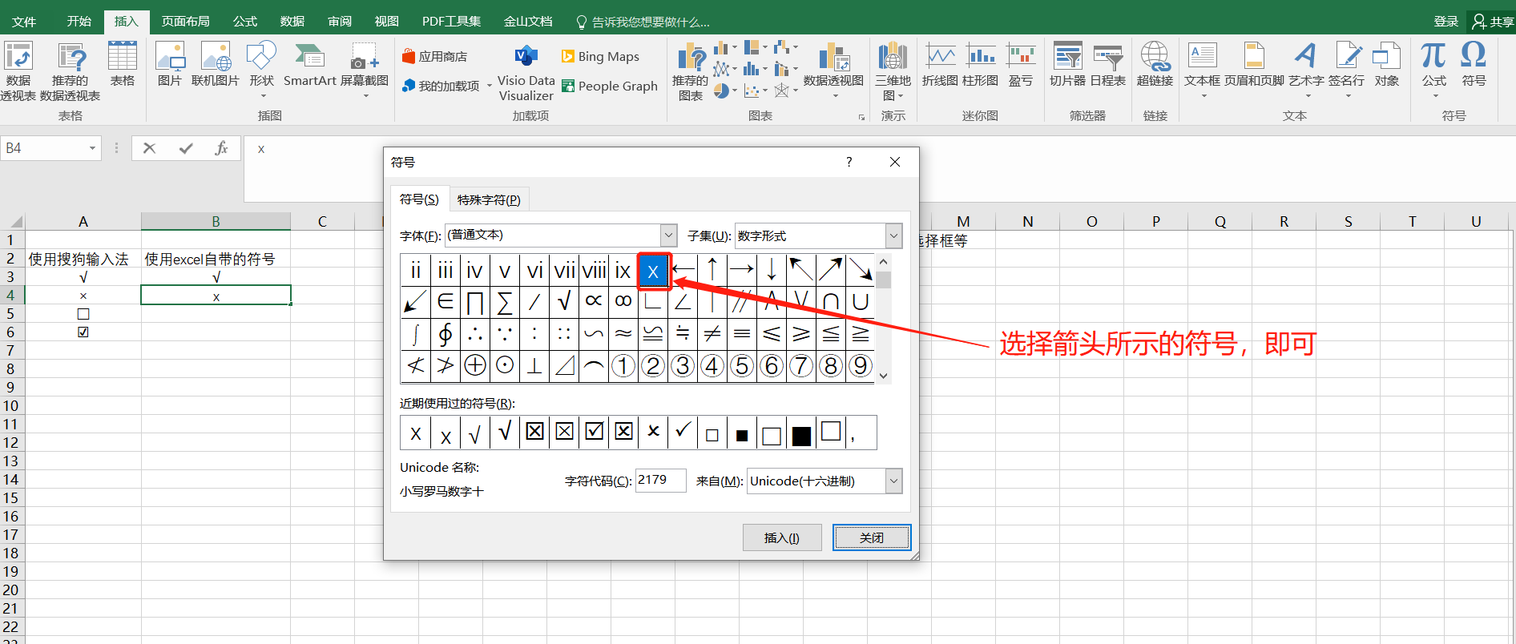Screen dimensions: 1516x644
Task: Switch to the Home (开始) tab
Action: (x=79, y=22)
